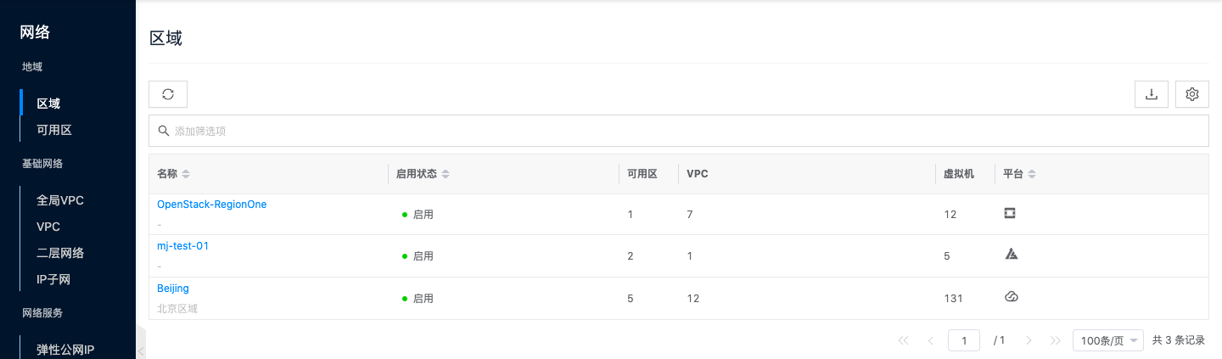
Task: Click platform icon in the mj-test-01 row
Action: [x=1011, y=254]
